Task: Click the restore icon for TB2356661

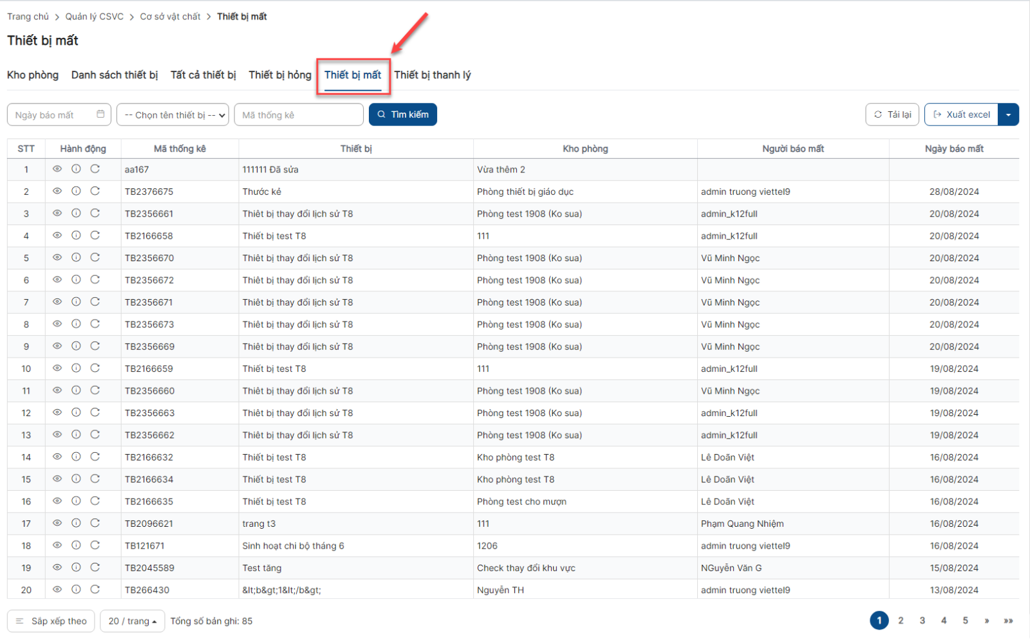Action: pyautogui.click(x=95, y=214)
